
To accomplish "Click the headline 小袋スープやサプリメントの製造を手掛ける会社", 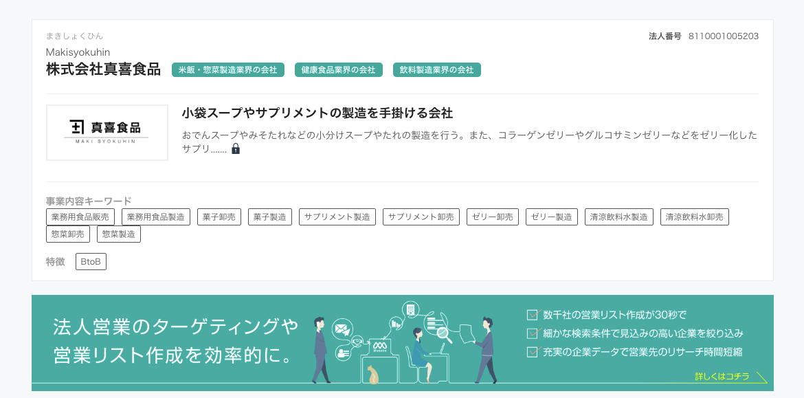I will (x=317, y=112).
